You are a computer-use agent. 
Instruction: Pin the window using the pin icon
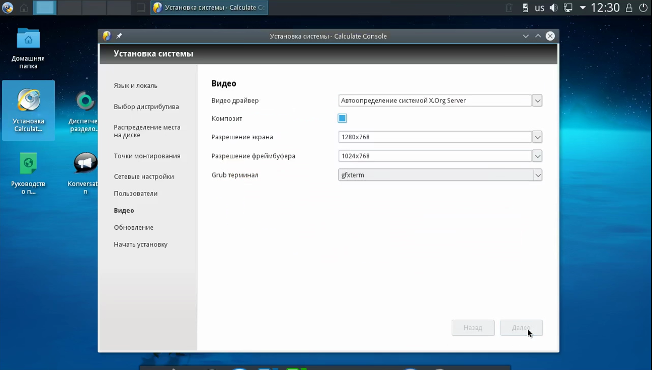119,36
